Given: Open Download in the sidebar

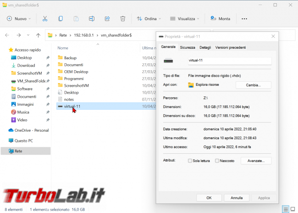Looking at the screenshot, I should coord(26,66).
